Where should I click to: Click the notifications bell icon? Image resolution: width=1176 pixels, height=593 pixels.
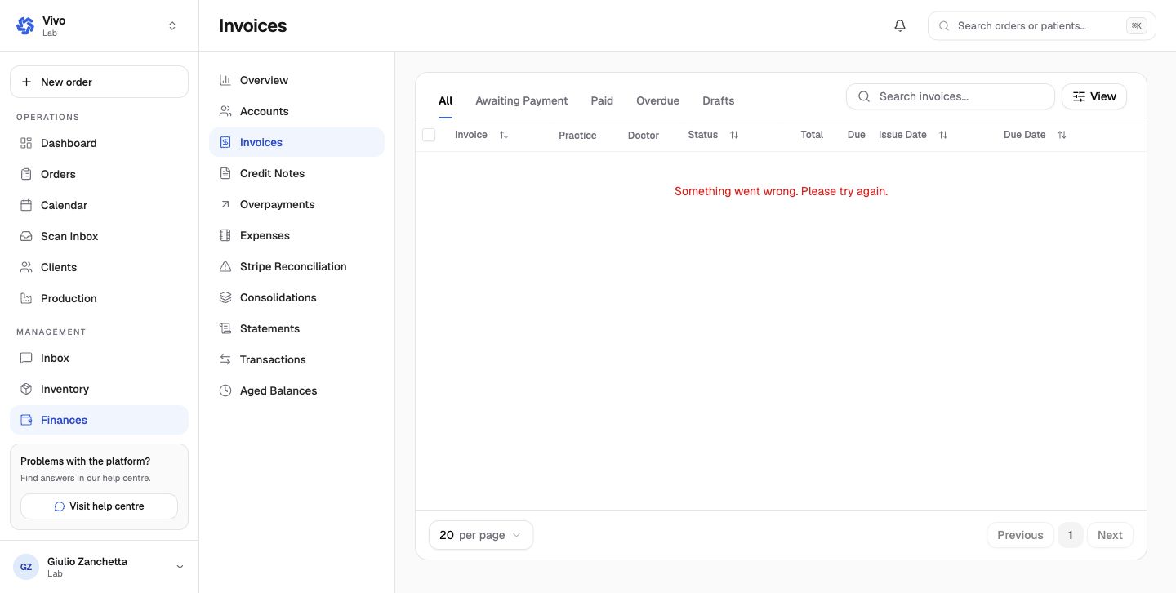pos(900,26)
